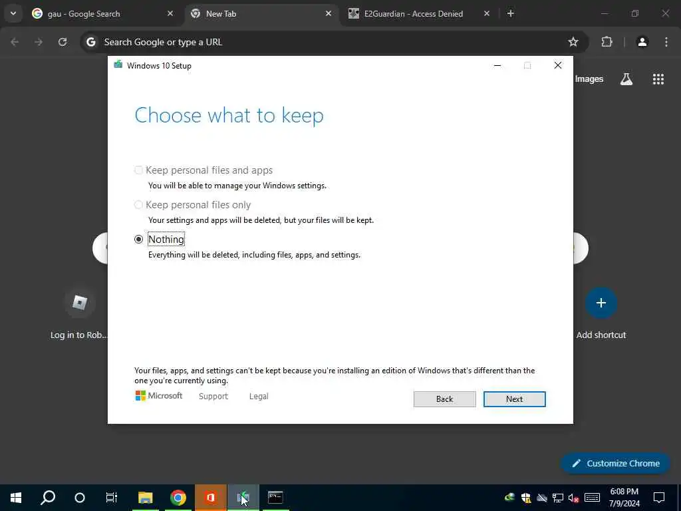Select the Nothing radio option
Viewport: 681px width, 511px height.
point(138,240)
